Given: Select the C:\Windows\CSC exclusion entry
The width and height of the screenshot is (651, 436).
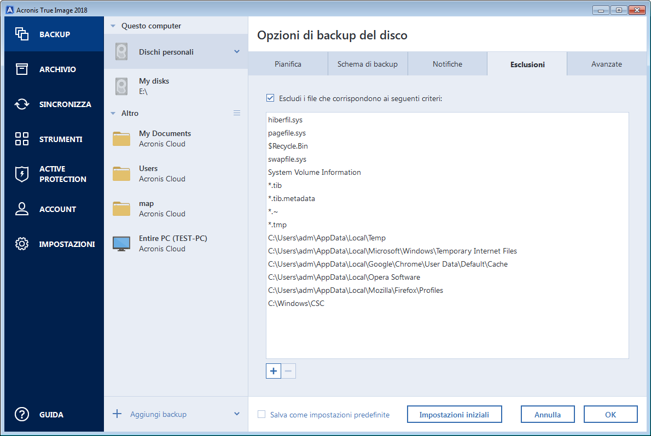Looking at the screenshot, I should (x=447, y=303).
